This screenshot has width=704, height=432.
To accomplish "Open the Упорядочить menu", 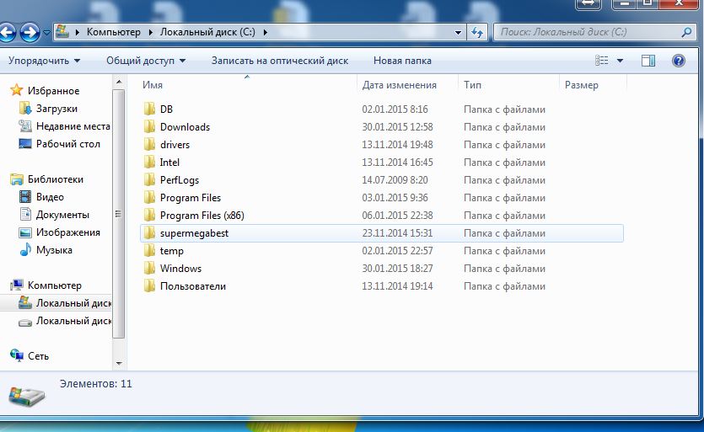I will pos(44,61).
